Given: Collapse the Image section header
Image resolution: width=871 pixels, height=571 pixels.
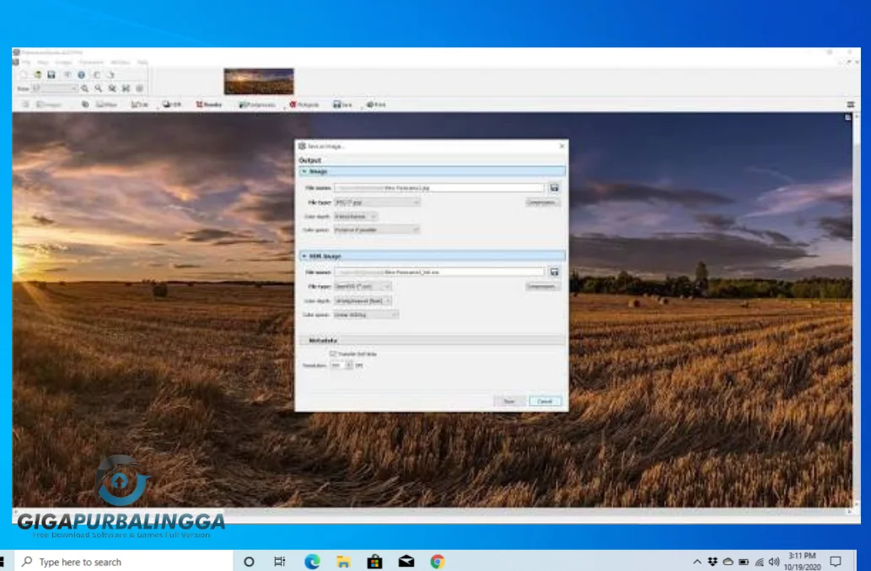Looking at the screenshot, I should [432, 171].
